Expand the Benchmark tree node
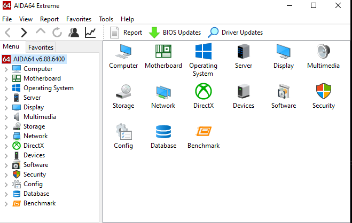 click(6, 204)
